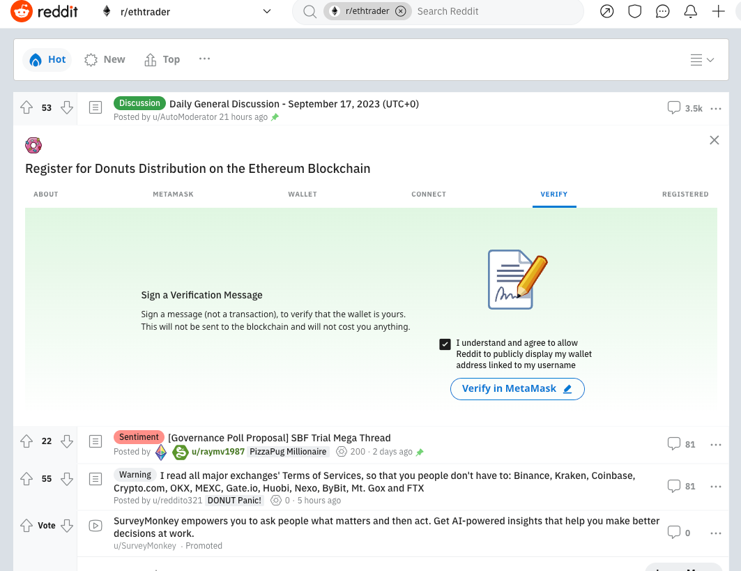Open the layout view dropdown

(x=702, y=60)
